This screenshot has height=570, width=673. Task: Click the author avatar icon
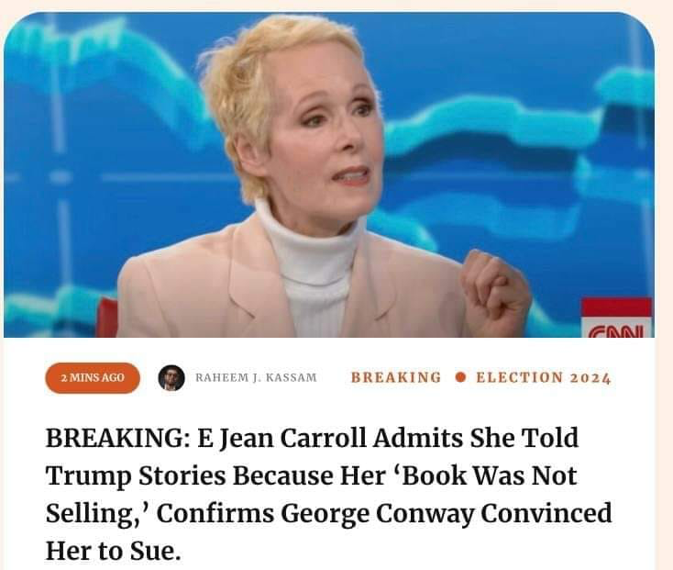[171, 377]
